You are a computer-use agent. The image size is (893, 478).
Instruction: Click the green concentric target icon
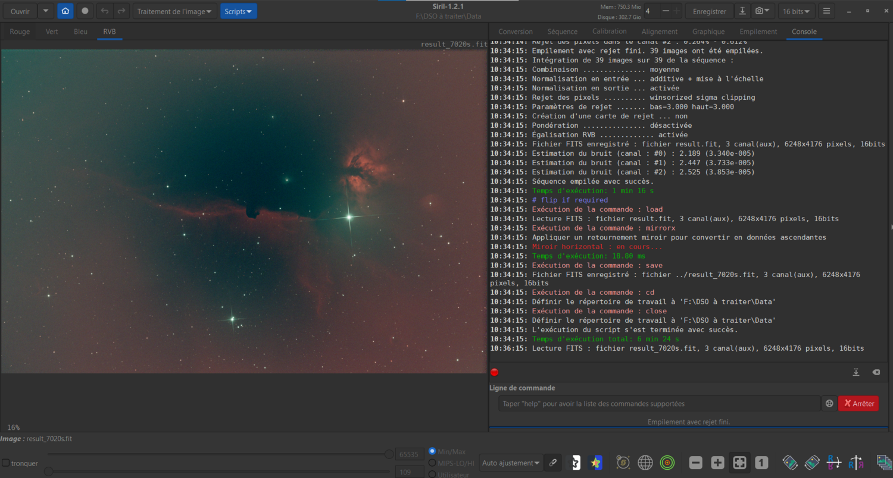click(667, 463)
